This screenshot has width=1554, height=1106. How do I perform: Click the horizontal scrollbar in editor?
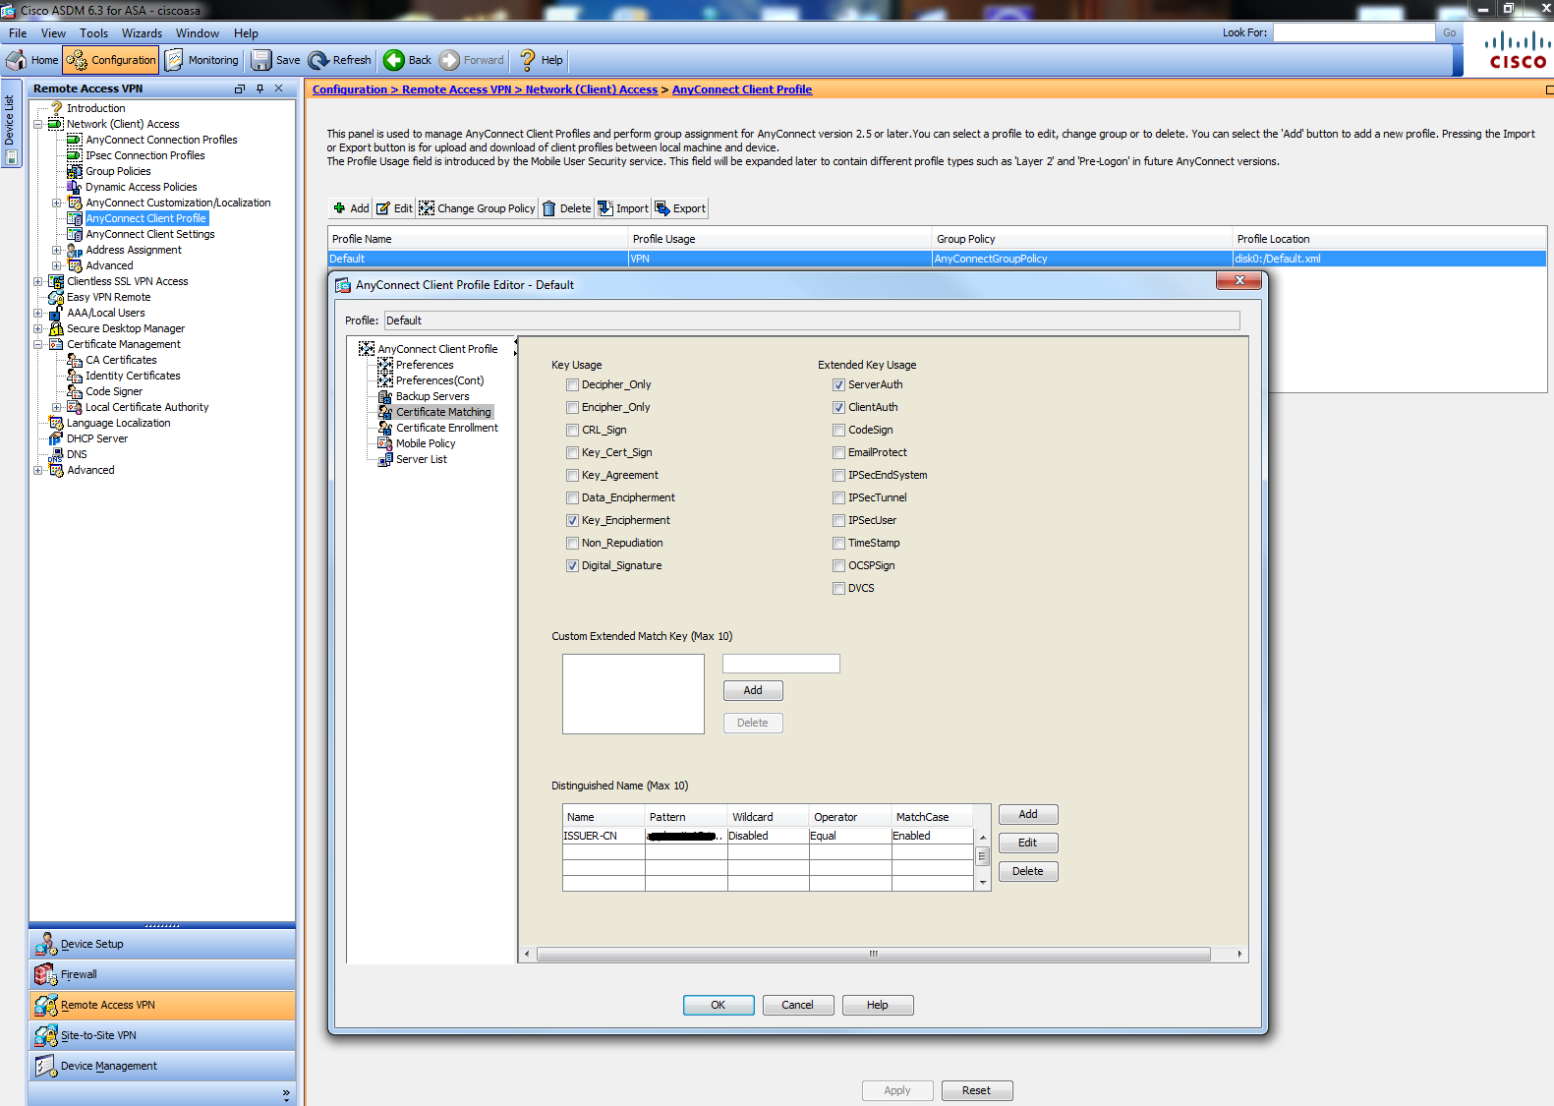click(874, 954)
